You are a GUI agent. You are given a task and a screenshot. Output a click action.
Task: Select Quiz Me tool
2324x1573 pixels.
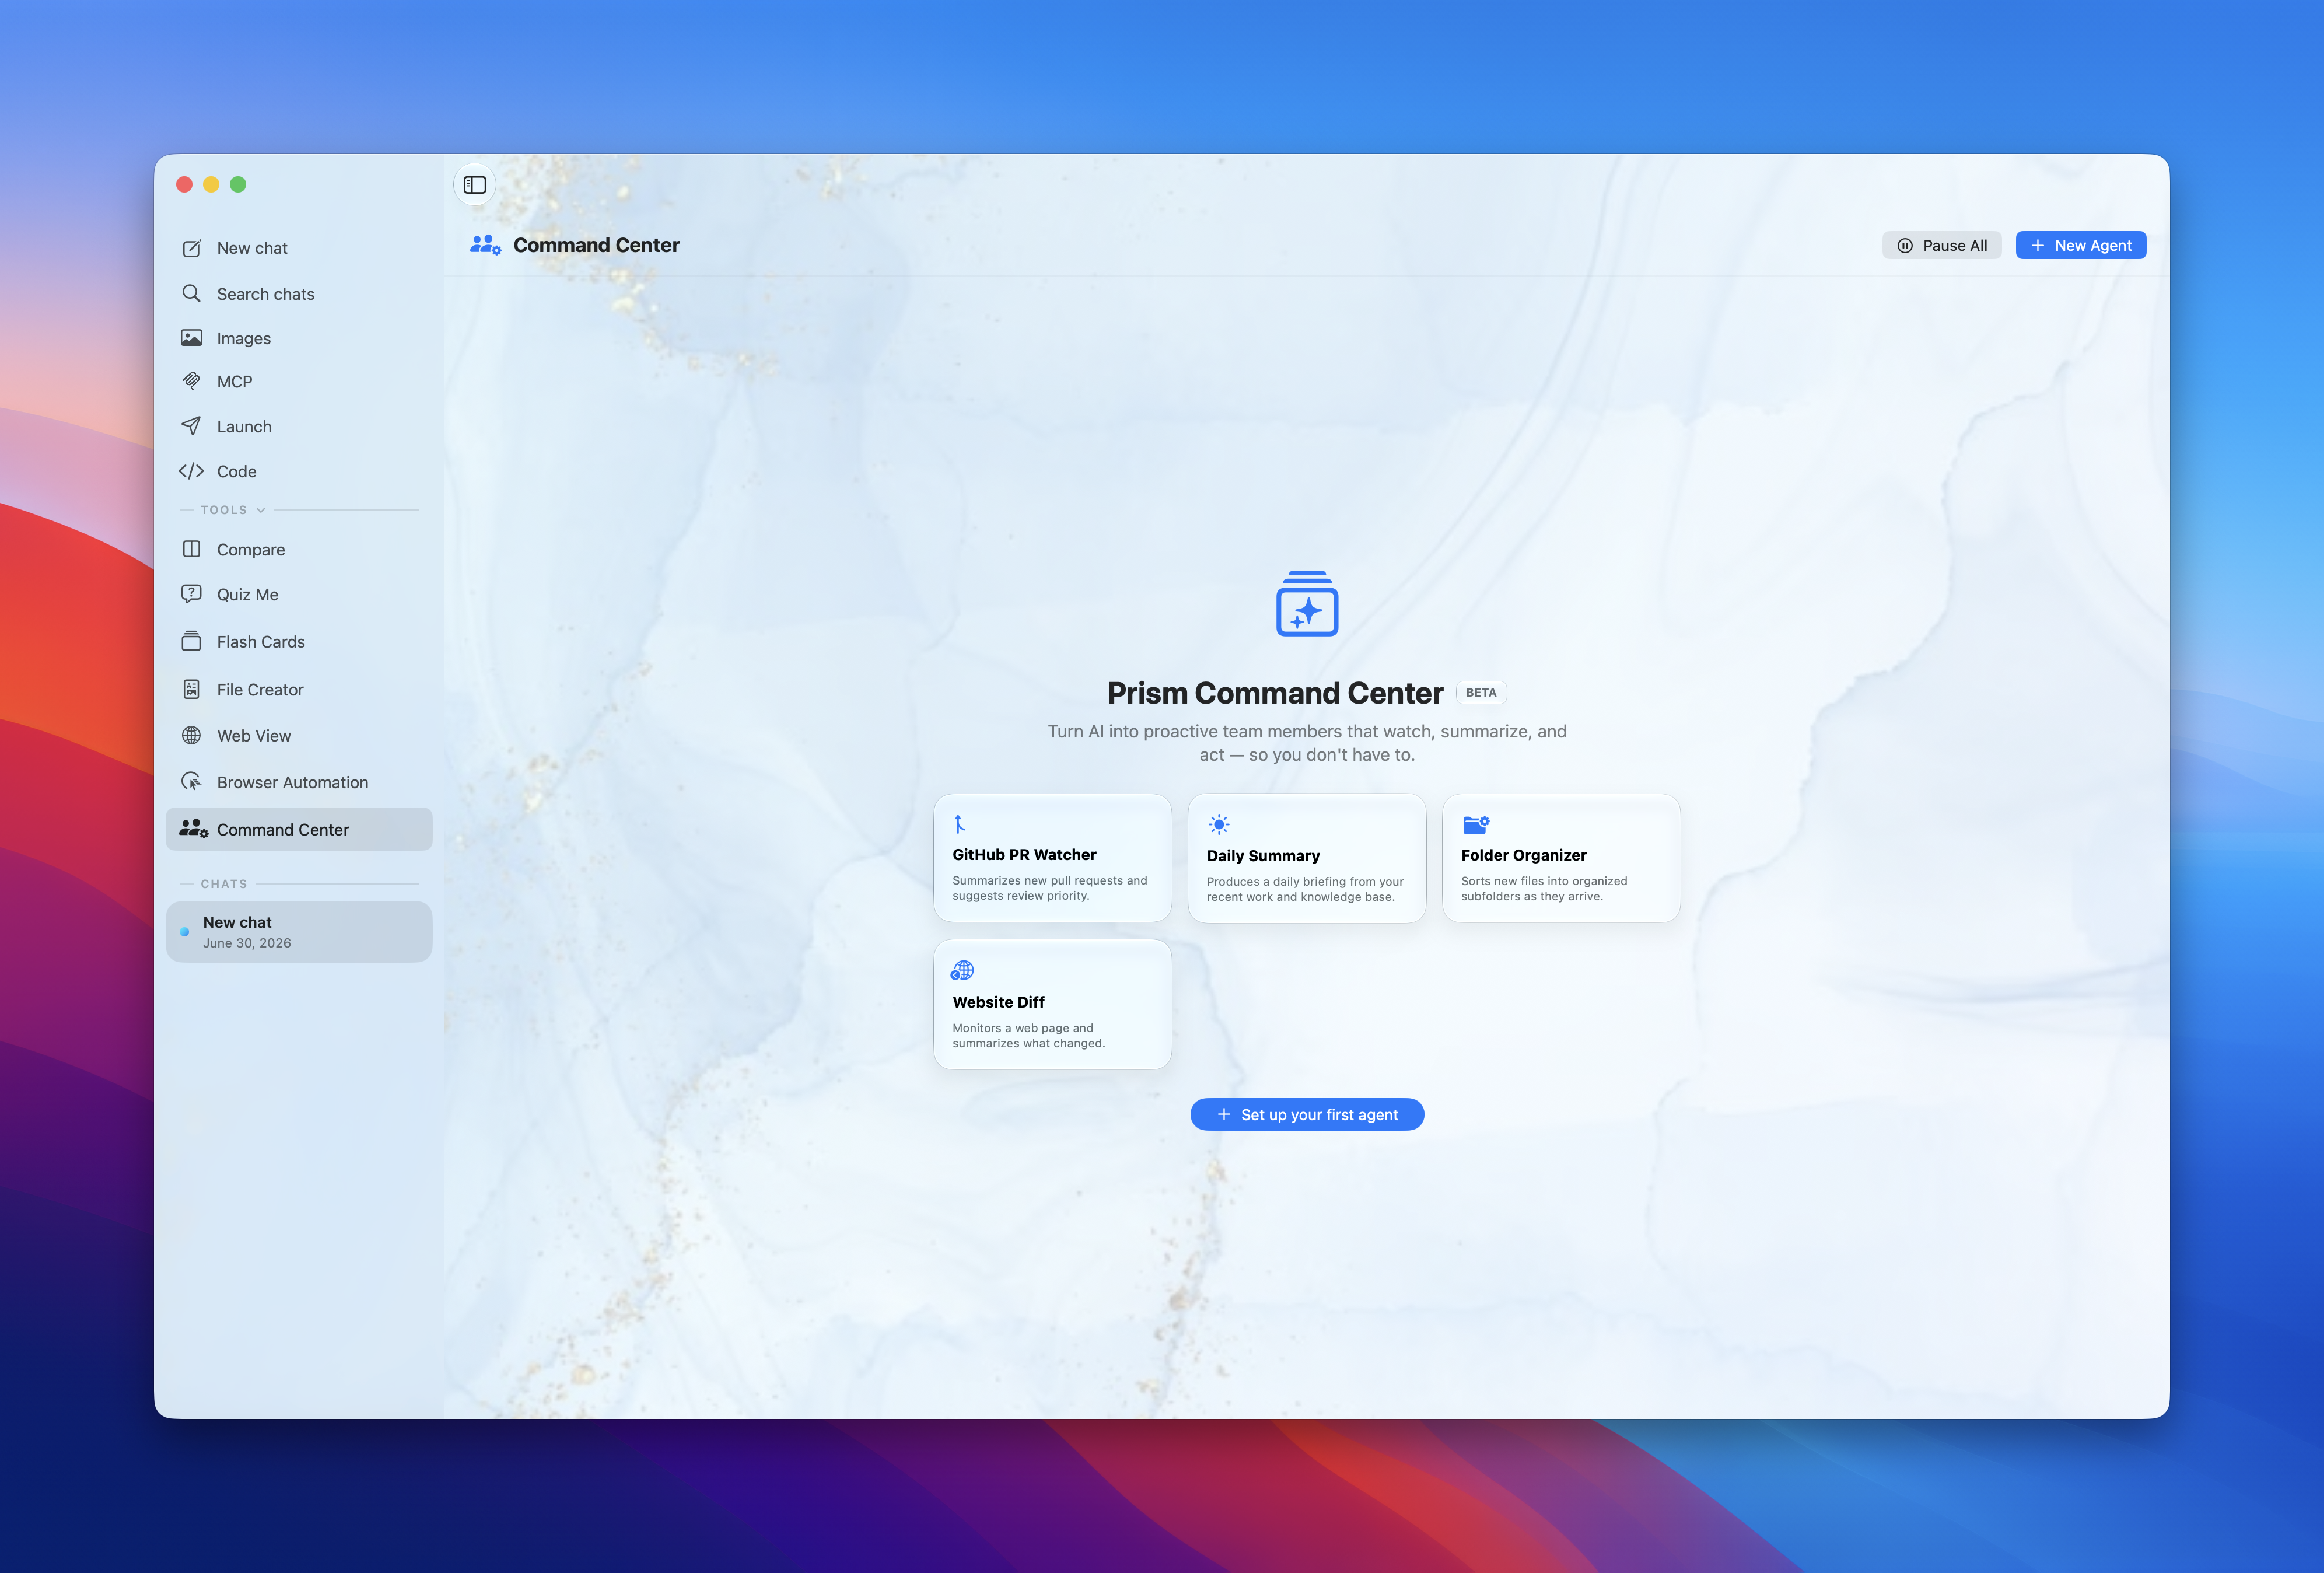tap(299, 594)
